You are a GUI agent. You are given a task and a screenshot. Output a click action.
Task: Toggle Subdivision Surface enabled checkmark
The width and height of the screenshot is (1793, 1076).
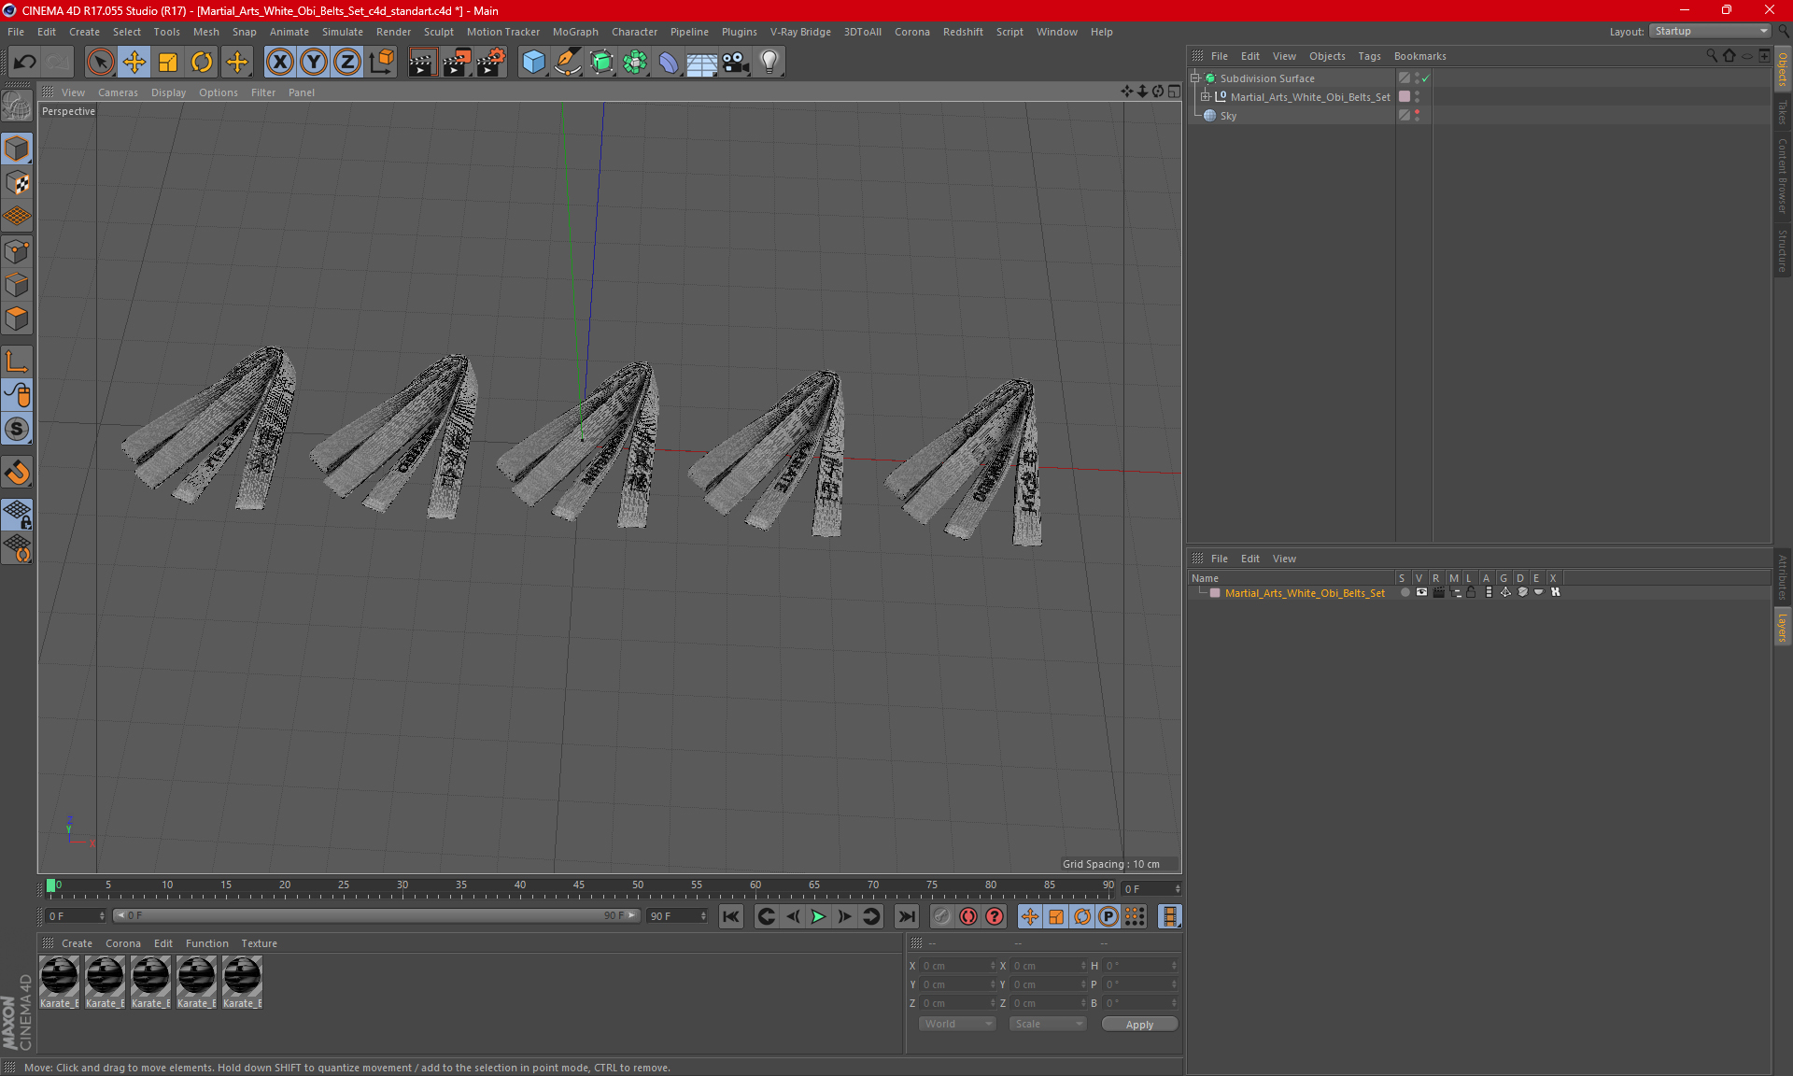[1425, 78]
